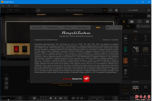The width and height of the screenshot is (152, 101).
Task: Open the hamburger main menu
Action: coord(149,10)
